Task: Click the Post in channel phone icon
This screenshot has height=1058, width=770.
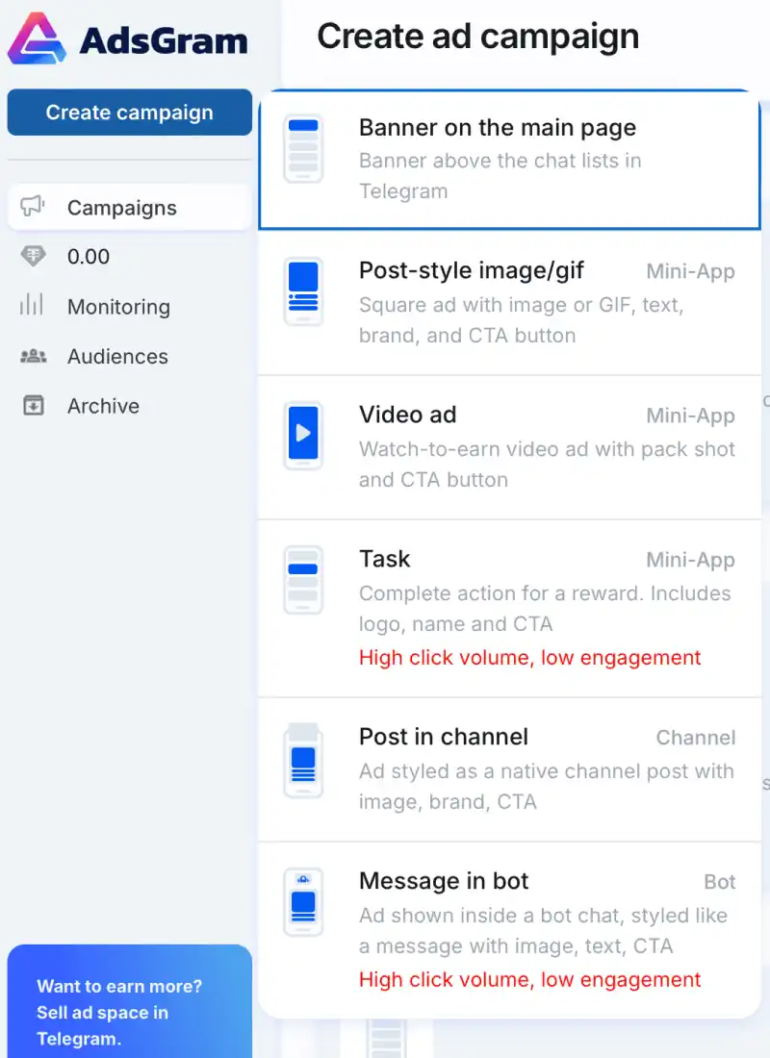Action: pos(303,760)
